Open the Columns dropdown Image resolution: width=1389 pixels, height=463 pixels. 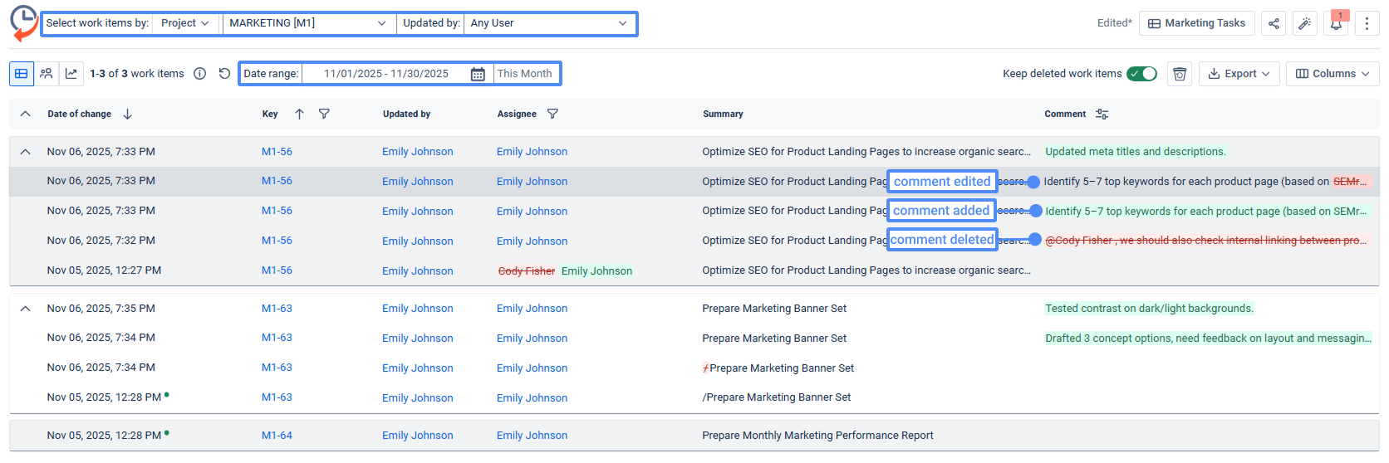click(1332, 74)
